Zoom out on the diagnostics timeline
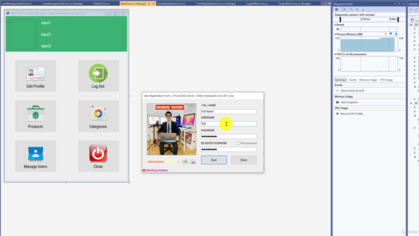The width and height of the screenshot is (419, 236). pyautogui.click(x=357, y=9)
